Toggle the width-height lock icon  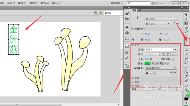point(133,40)
